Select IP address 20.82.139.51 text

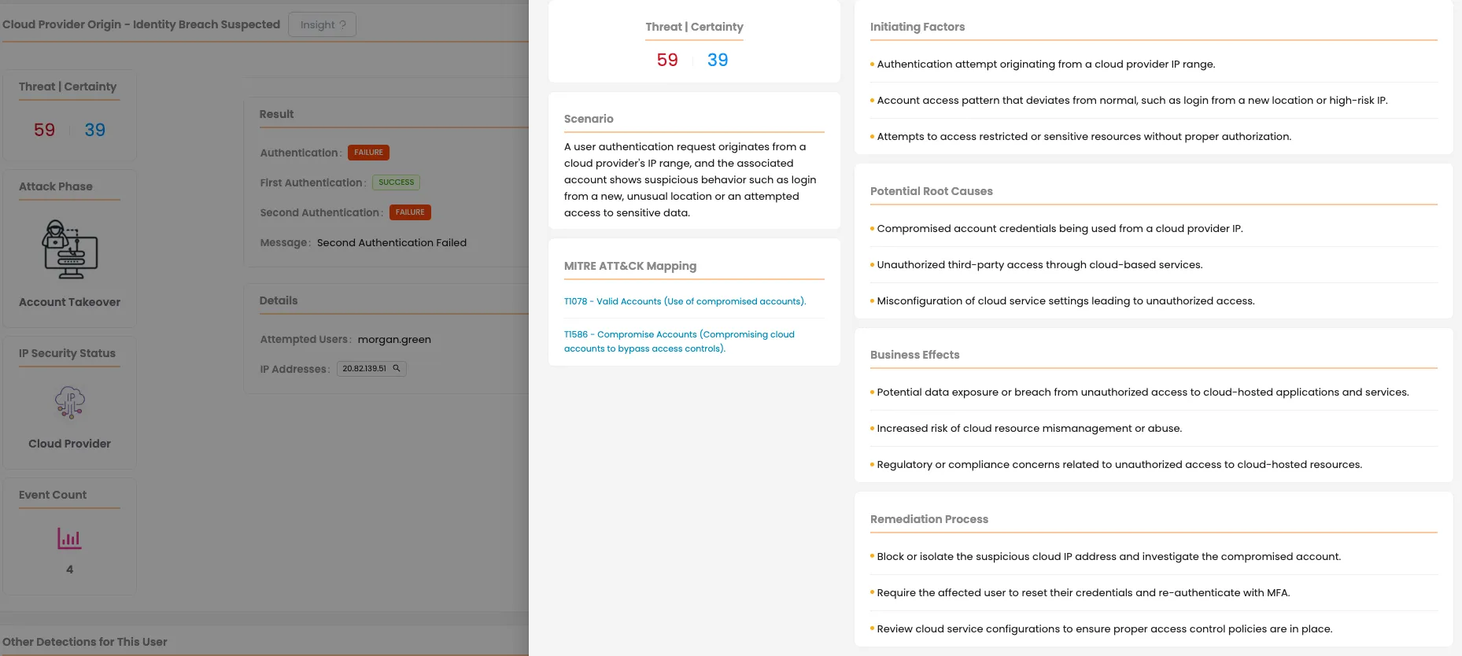coord(364,368)
